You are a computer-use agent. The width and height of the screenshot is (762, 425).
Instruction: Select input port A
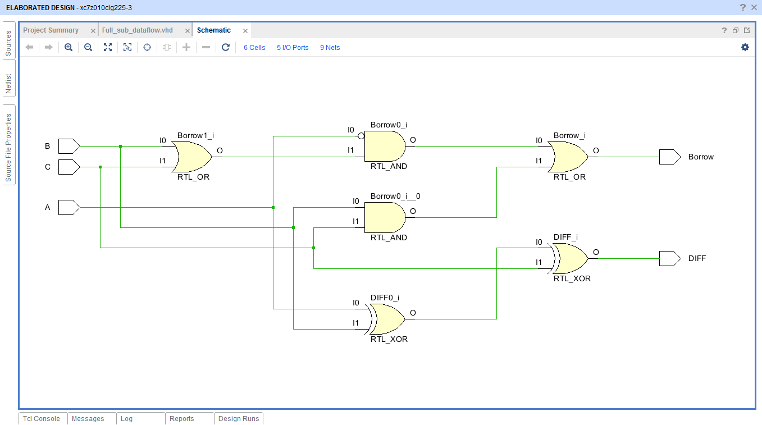click(x=69, y=208)
